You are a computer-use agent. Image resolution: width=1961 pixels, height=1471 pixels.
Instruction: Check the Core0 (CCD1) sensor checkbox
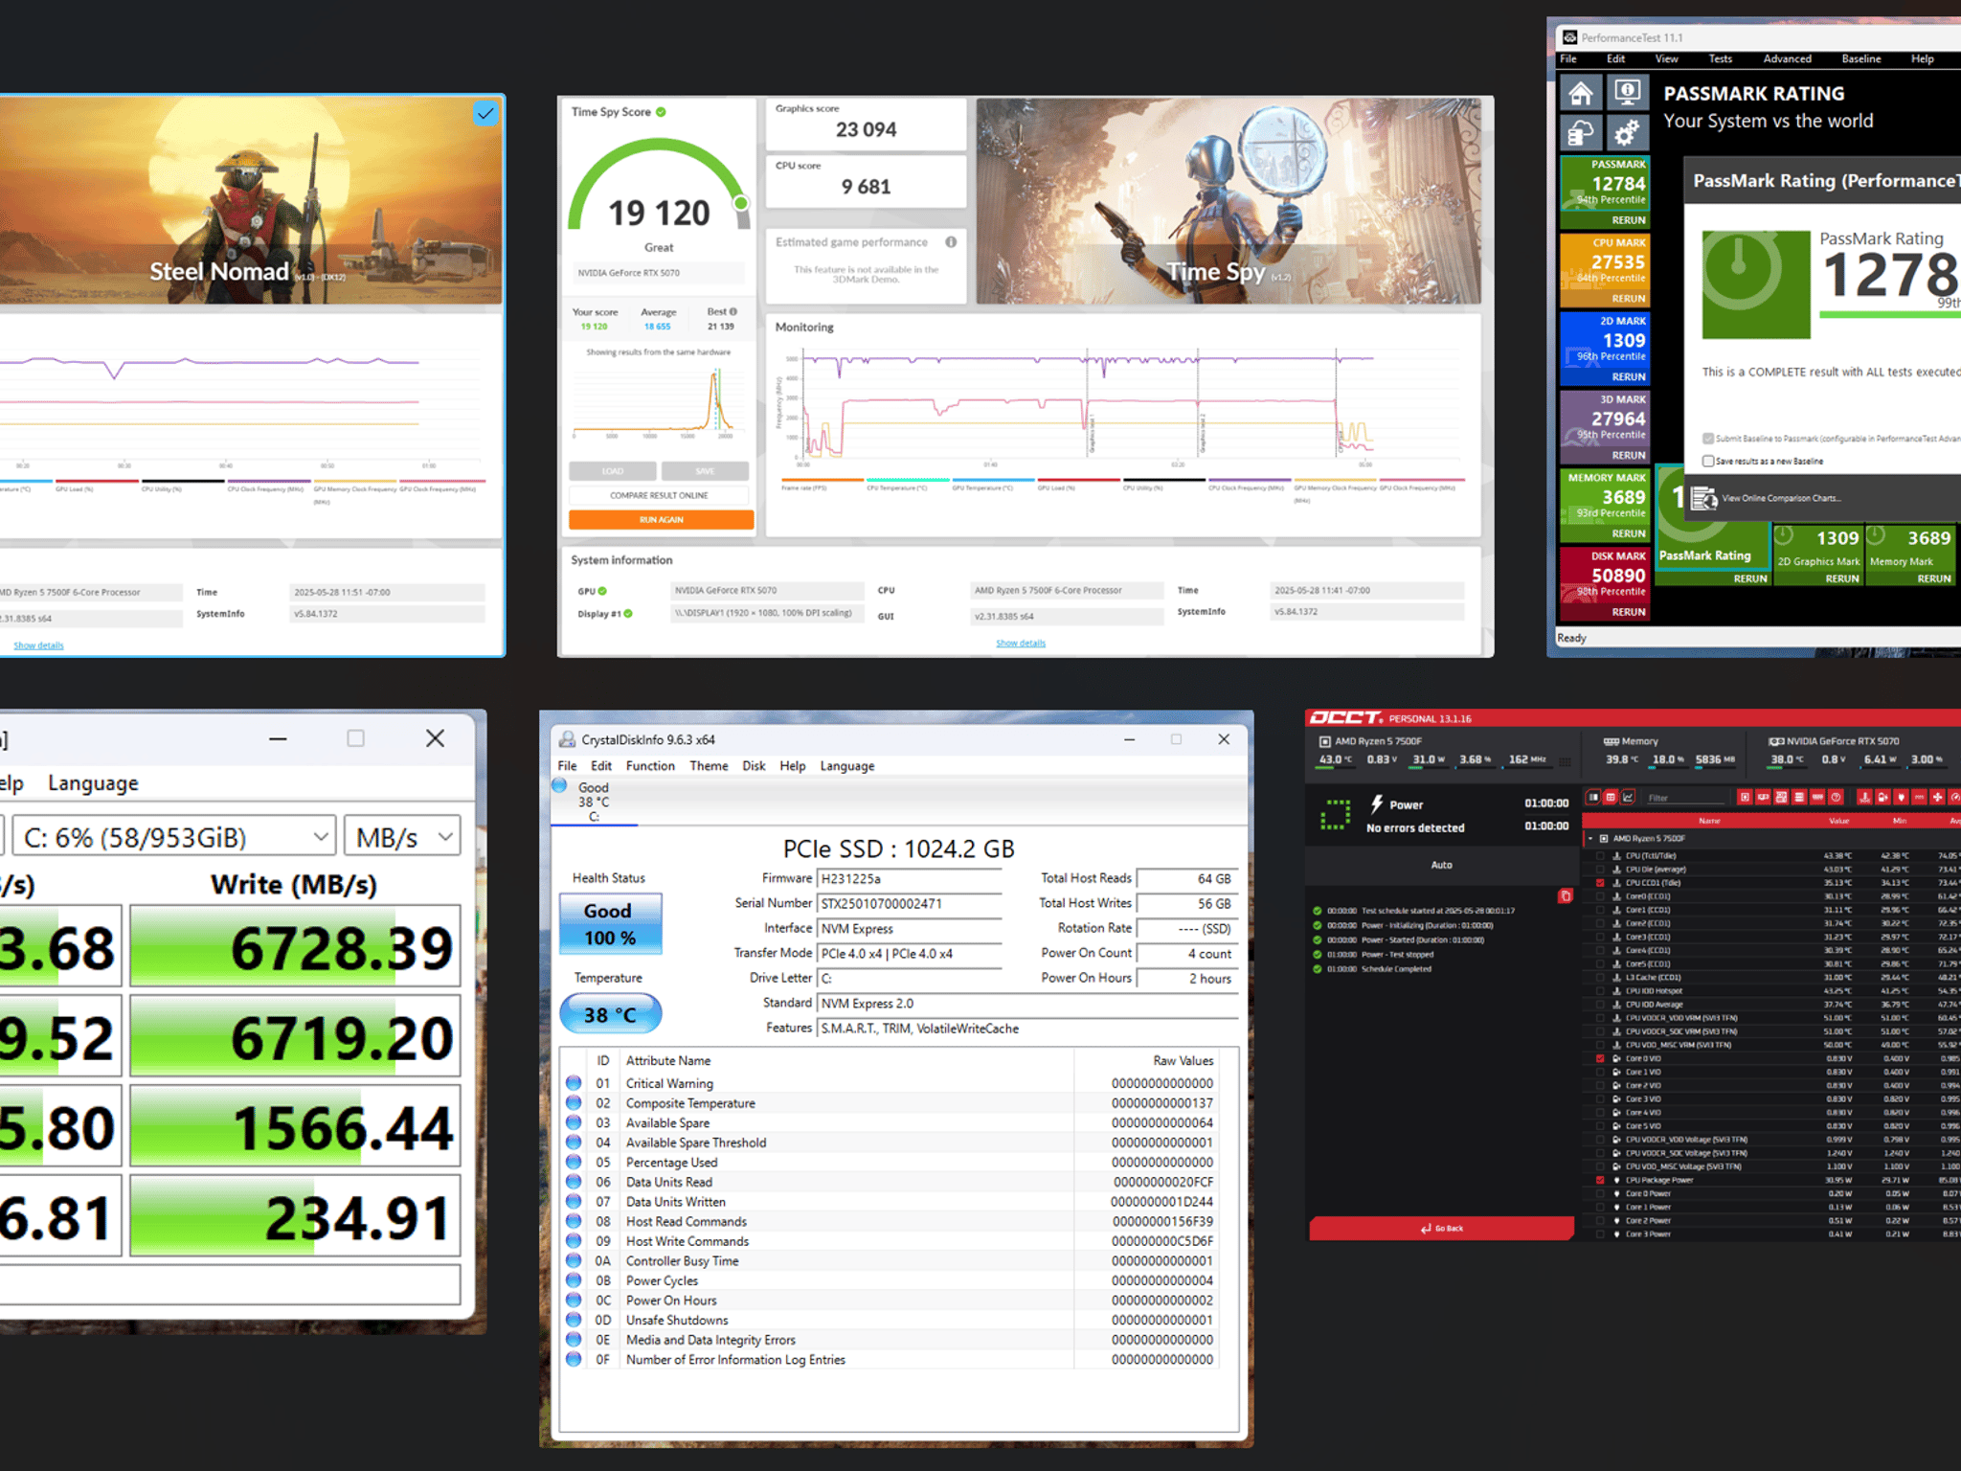pos(1600,896)
